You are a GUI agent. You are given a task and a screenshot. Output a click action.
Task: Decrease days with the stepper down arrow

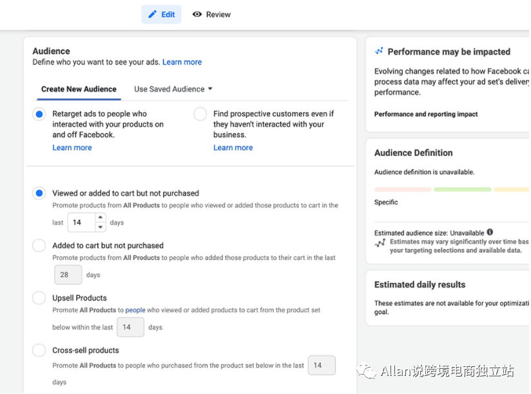(x=100, y=227)
